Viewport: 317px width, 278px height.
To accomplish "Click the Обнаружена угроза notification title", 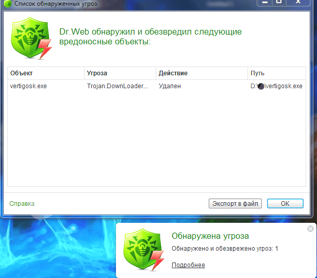I will click(210, 236).
